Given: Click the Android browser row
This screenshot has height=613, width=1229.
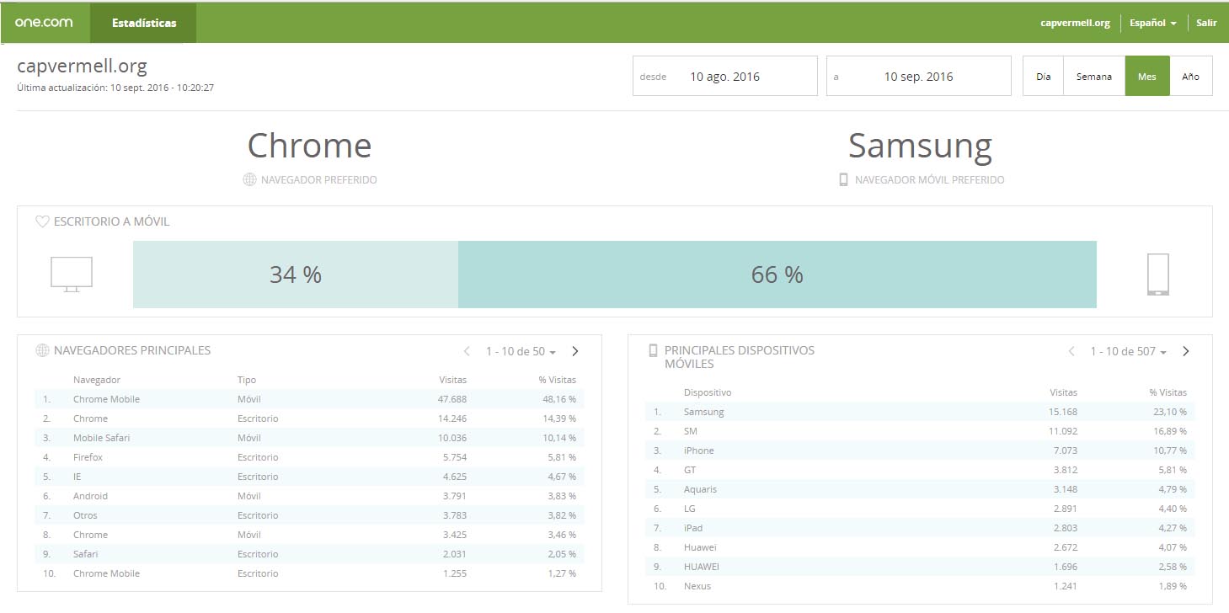Looking at the screenshot, I should tap(309, 496).
